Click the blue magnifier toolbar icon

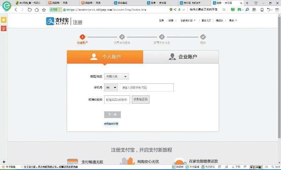(247, 10)
